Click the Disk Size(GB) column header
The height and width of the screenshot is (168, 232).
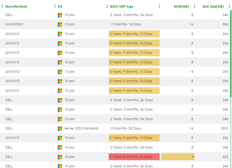(x=213, y=6)
